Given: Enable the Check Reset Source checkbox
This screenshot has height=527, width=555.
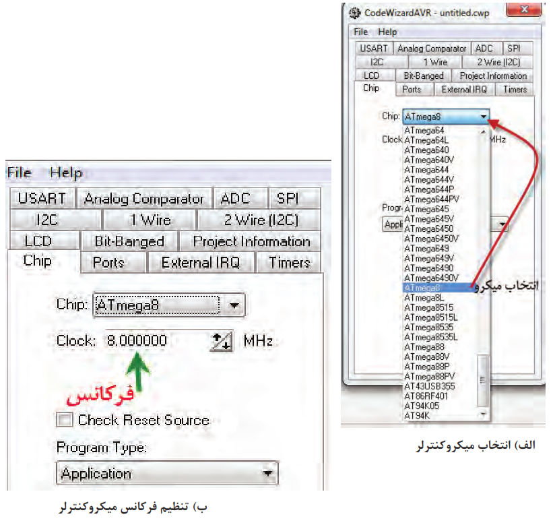Looking at the screenshot, I should [x=65, y=420].
